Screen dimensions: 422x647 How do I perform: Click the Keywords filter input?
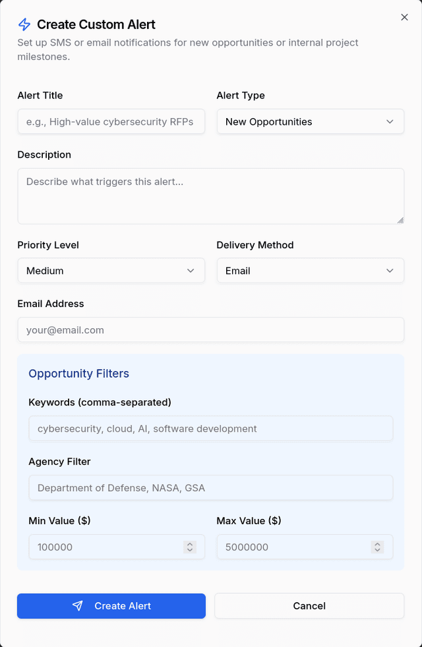(210, 428)
